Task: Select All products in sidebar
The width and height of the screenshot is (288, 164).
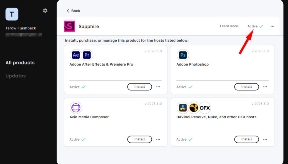Action: 20,63
